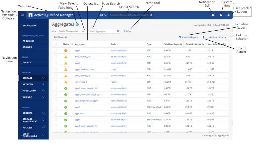Open page help icon beside Aggregates
The width and height of the screenshot is (257, 157).
(x=77, y=25)
